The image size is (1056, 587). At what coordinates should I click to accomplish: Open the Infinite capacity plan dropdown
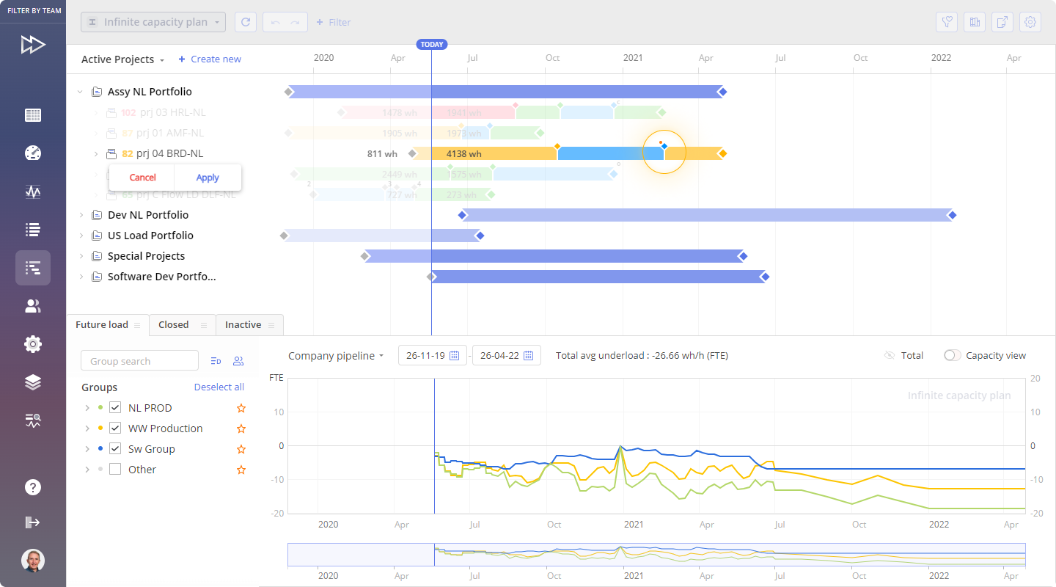[x=153, y=22]
